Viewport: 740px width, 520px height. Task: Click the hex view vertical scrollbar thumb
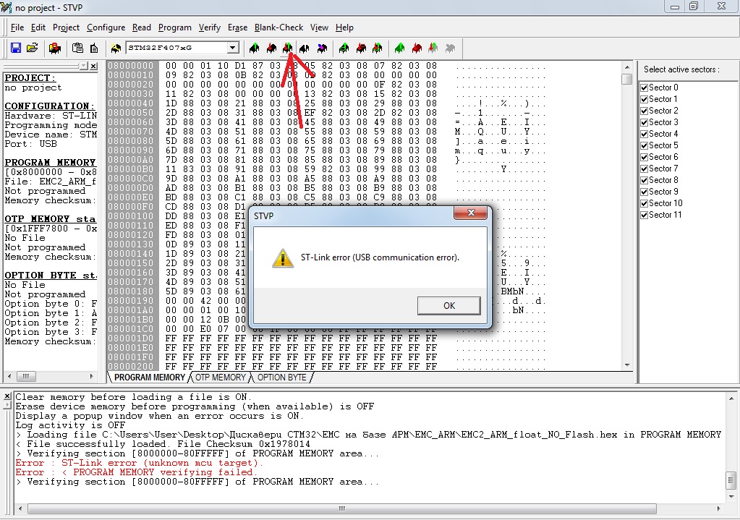coord(626,79)
